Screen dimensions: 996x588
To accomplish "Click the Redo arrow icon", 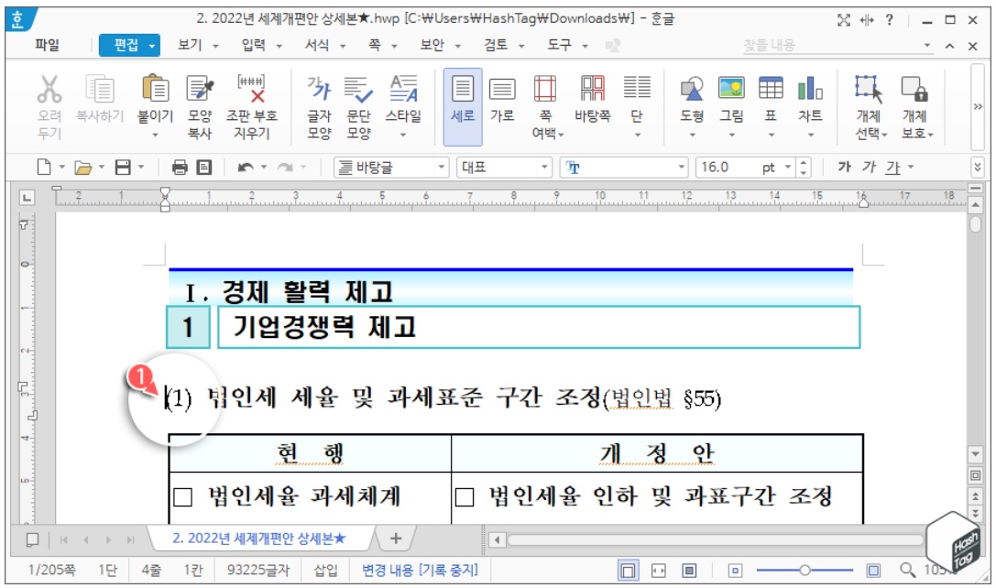I will (285, 167).
